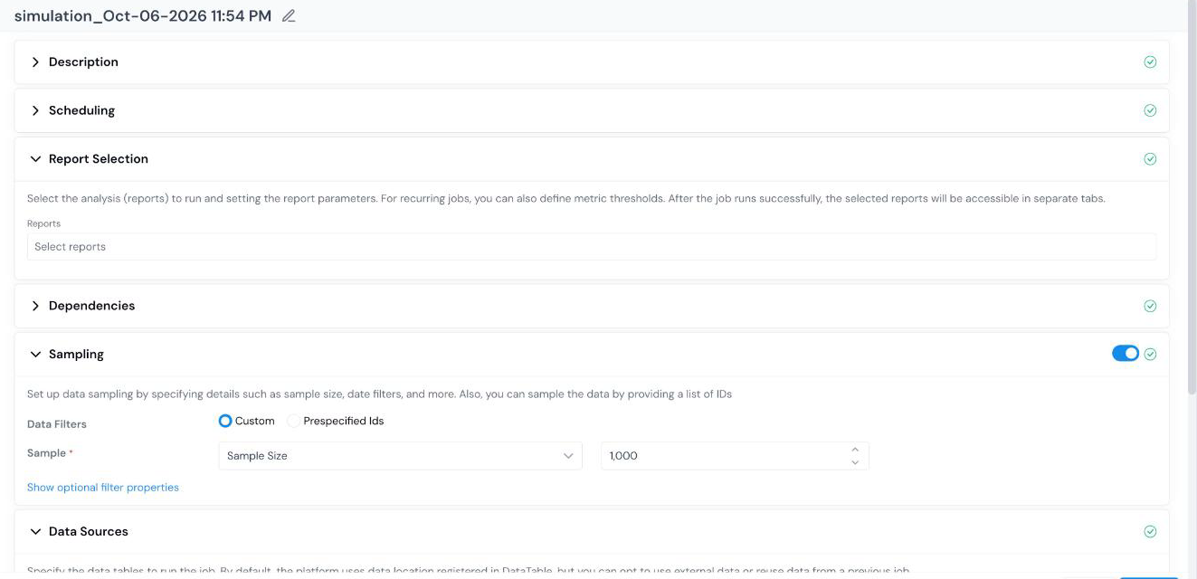Click the Description section green check icon
Image resolution: width=1197 pixels, height=579 pixels.
pos(1150,62)
